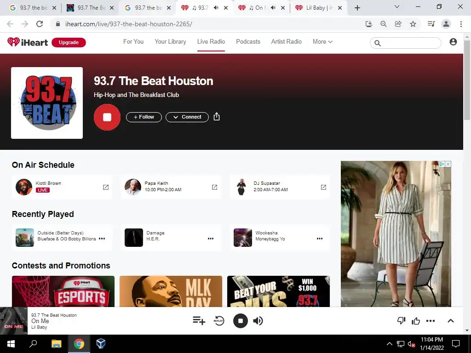Image resolution: width=471 pixels, height=353 pixels.
Task: Click the On Me album art in player
Action: coord(13,320)
